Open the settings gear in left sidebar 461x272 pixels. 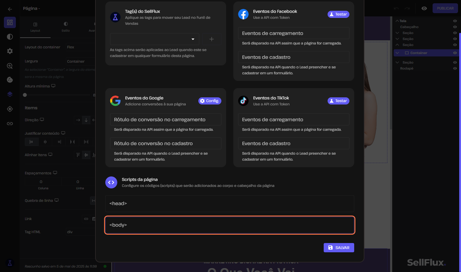pos(10,51)
